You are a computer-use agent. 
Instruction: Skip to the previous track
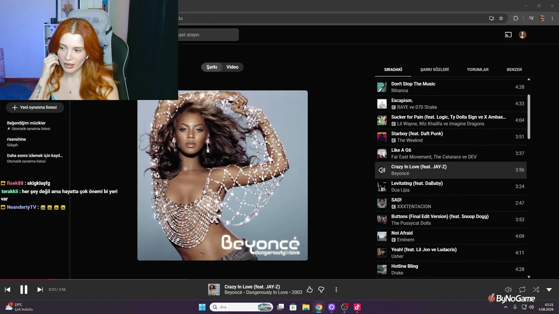coord(7,290)
